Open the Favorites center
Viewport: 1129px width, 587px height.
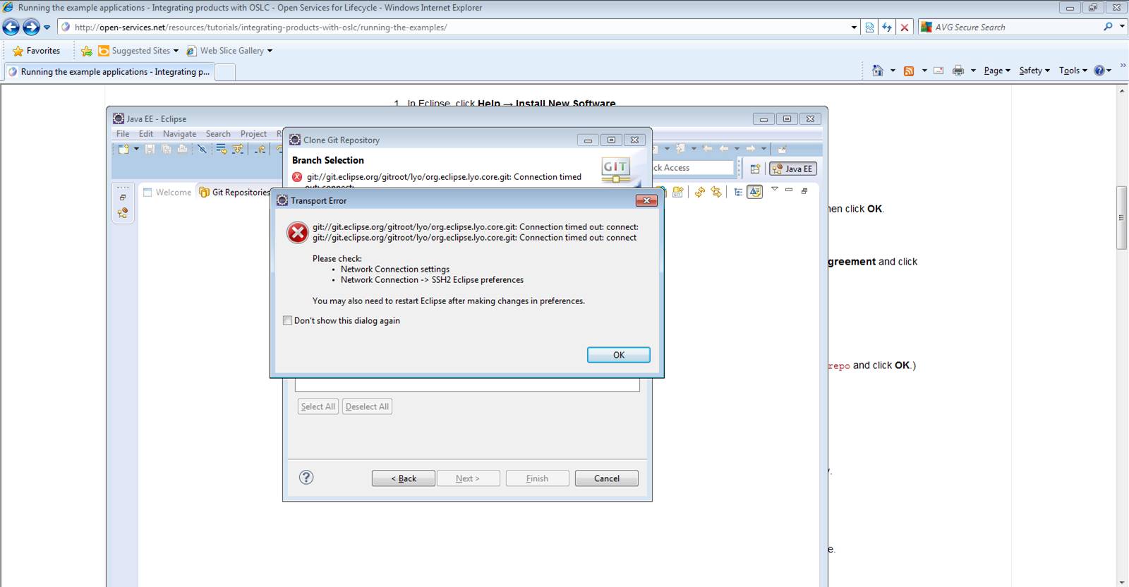(37, 51)
